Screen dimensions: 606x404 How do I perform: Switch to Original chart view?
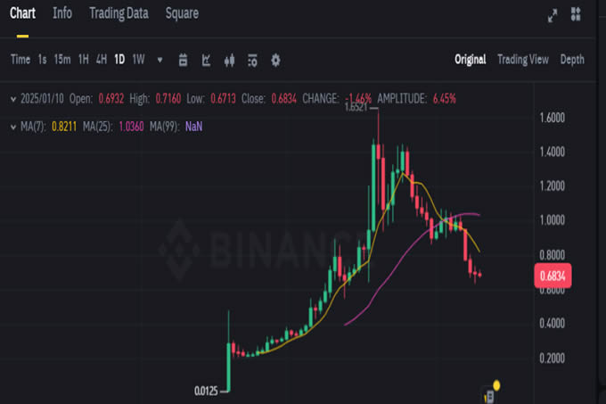470,60
